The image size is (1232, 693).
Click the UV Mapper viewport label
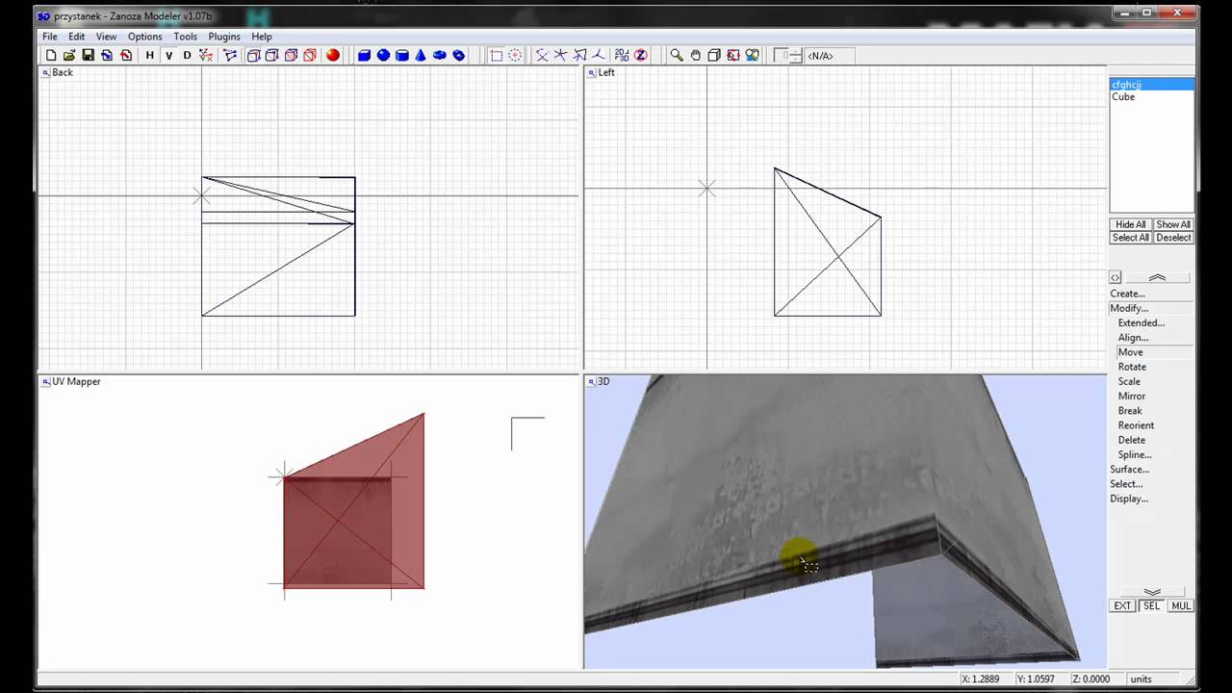pyautogui.click(x=76, y=381)
